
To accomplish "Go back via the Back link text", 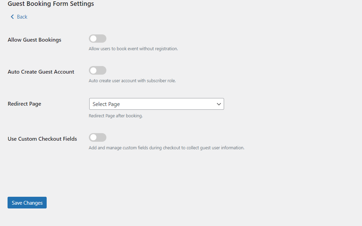I will click(x=22, y=17).
